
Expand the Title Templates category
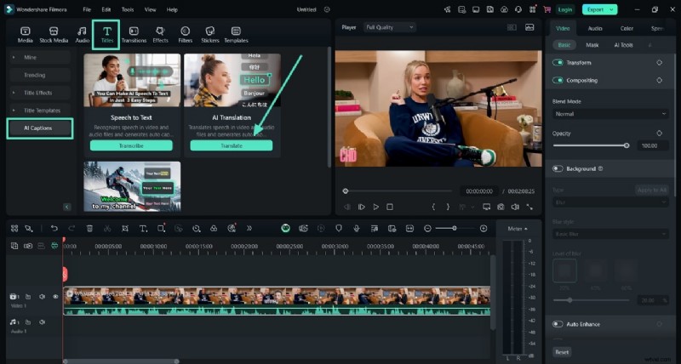(x=41, y=111)
